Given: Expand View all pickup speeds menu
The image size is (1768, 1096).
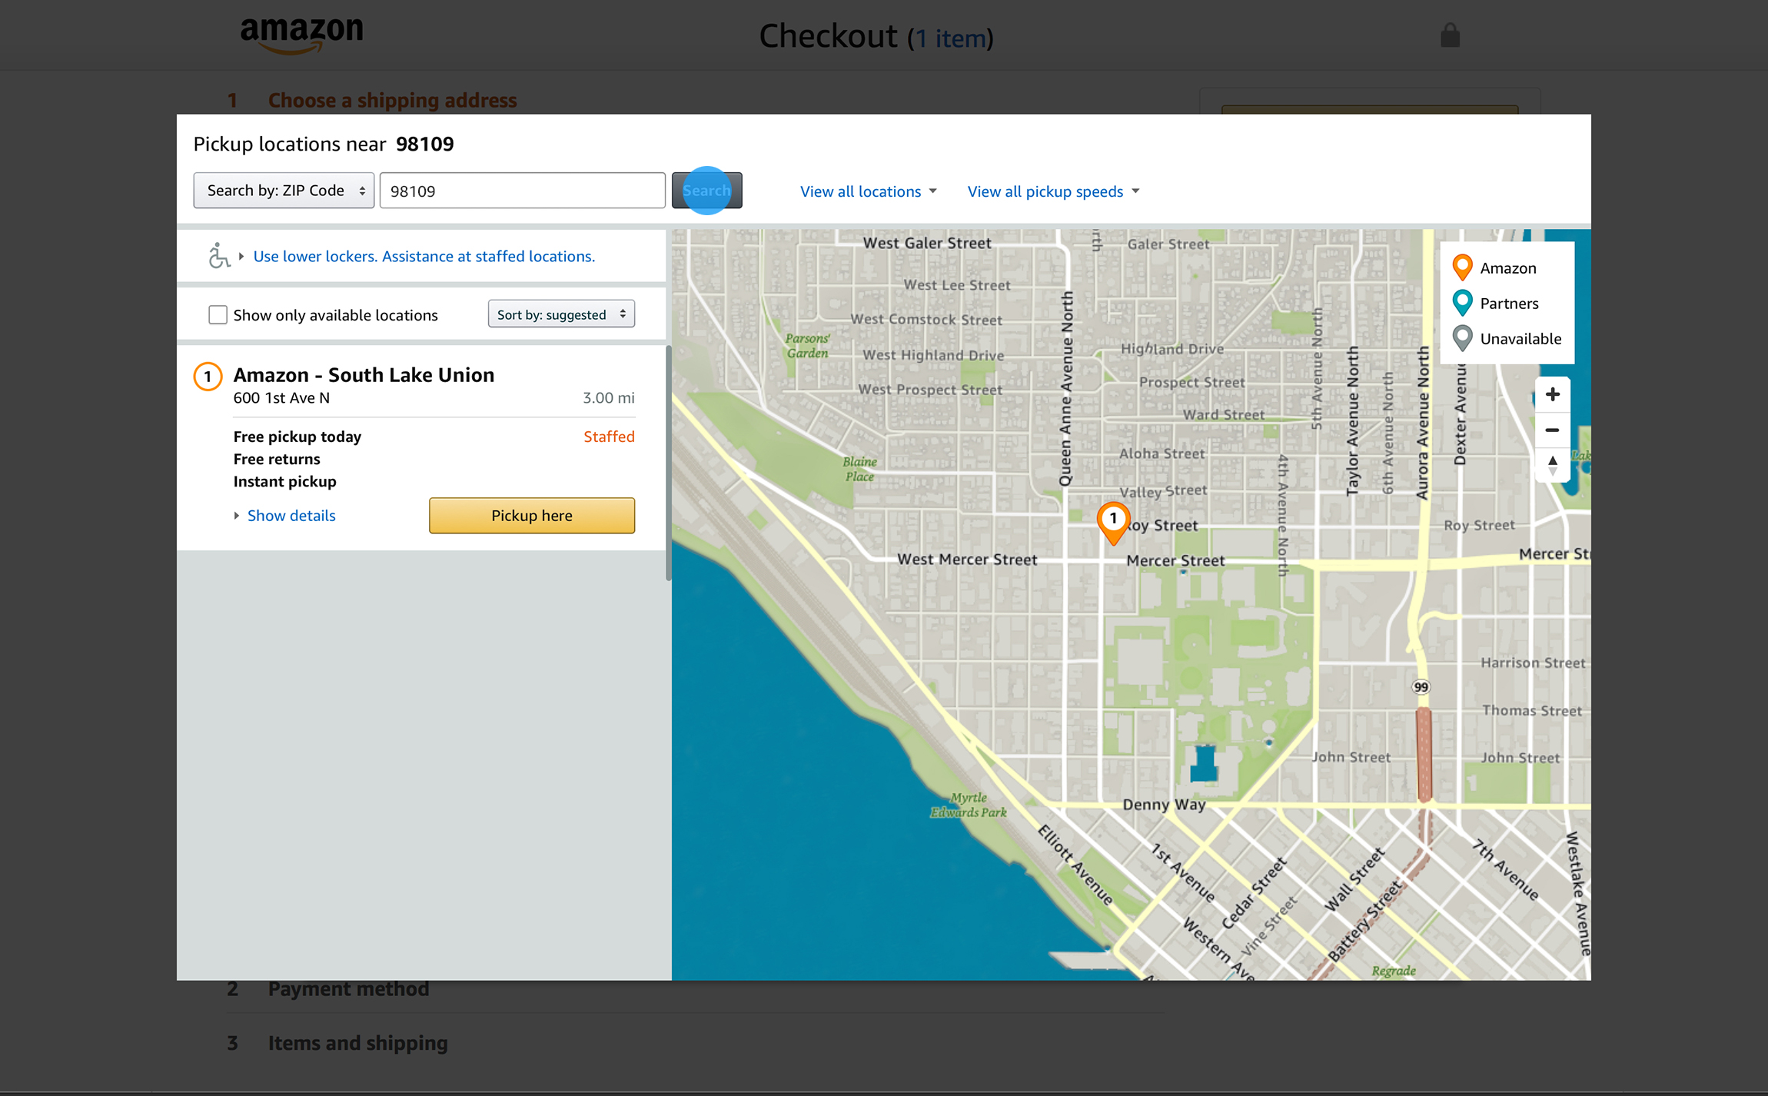Looking at the screenshot, I should click(1052, 191).
